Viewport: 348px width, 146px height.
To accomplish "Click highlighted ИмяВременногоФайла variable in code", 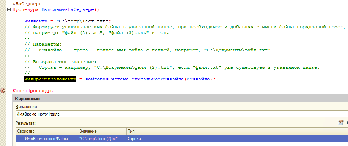I will tap(50, 79).
